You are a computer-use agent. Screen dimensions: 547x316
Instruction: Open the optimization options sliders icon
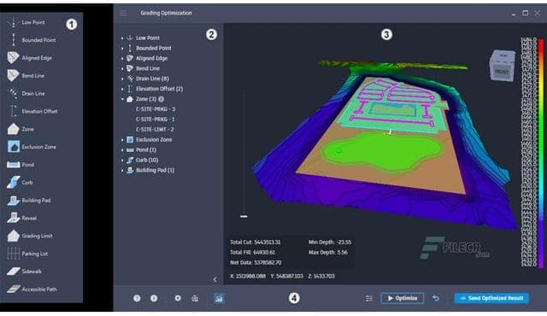[368, 299]
